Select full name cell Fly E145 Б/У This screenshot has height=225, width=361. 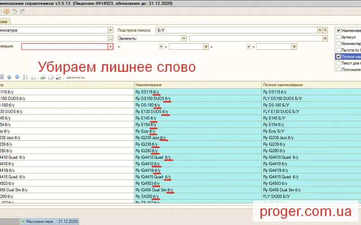click(311, 118)
